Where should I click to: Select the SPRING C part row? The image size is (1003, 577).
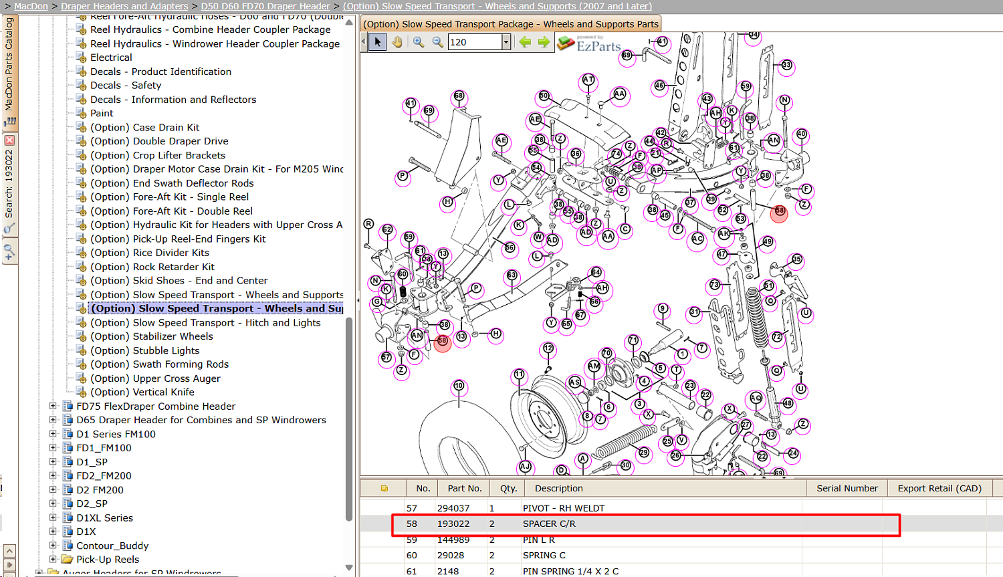(681, 555)
